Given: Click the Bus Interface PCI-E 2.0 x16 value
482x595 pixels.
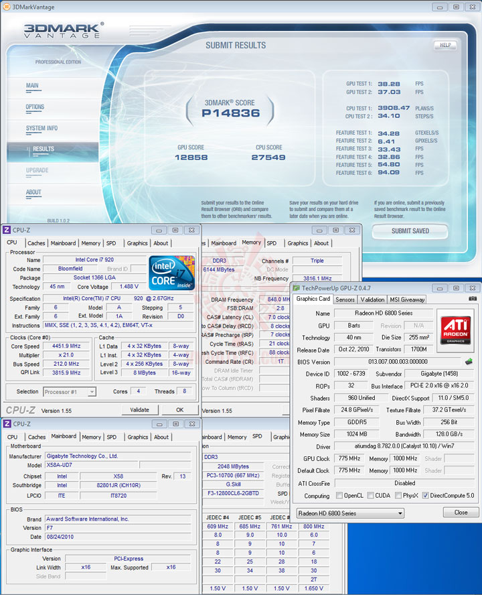Looking at the screenshot, I should pos(439,385).
